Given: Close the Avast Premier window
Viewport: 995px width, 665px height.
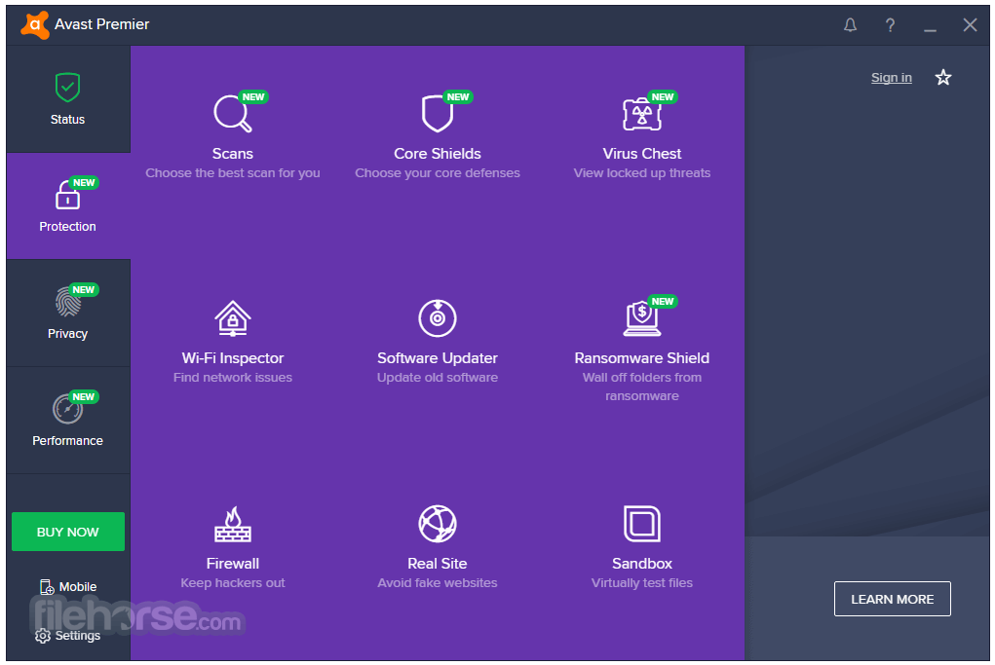Looking at the screenshot, I should [x=970, y=25].
